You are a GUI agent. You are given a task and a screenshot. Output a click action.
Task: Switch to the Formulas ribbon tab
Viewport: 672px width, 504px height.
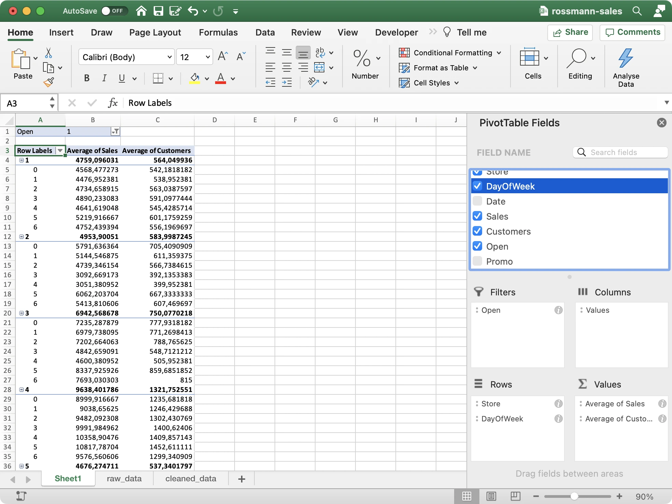coord(218,32)
